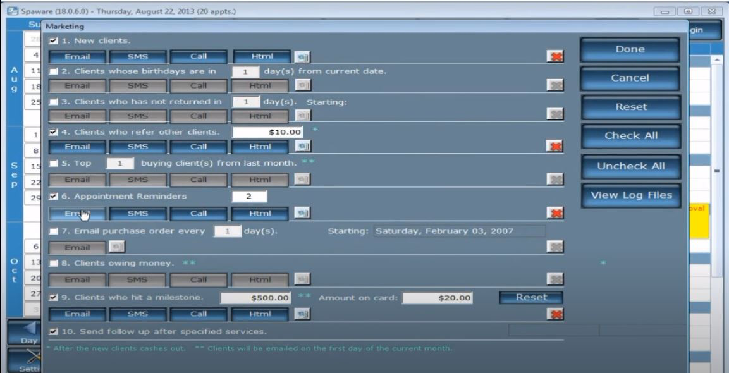Image resolution: width=729 pixels, height=373 pixels.
Task: Open View Log Files
Action: [x=632, y=195]
